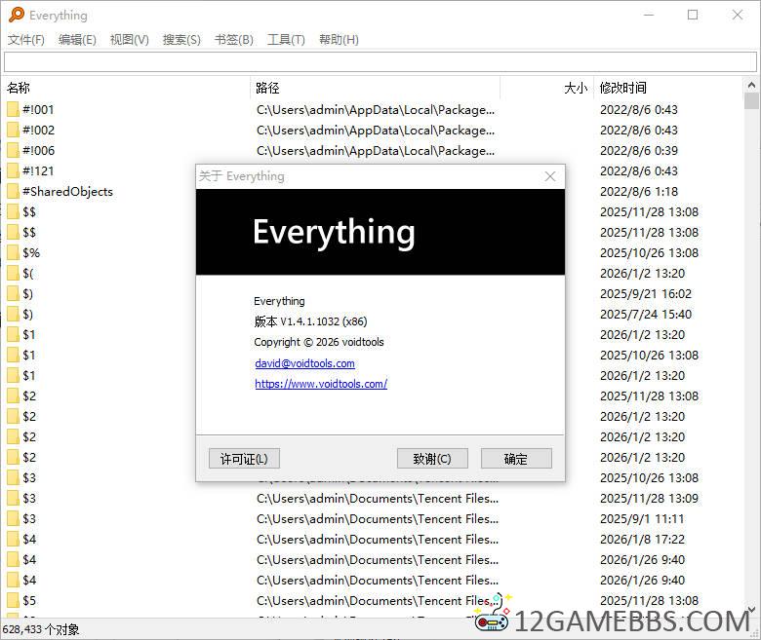Viewport: 761px width, 640px height.
Task: Open the 书签(B) menu
Action: (x=233, y=40)
